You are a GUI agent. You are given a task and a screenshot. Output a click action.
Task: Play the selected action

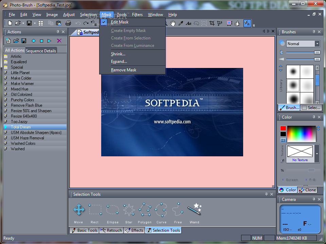tap(49, 41)
